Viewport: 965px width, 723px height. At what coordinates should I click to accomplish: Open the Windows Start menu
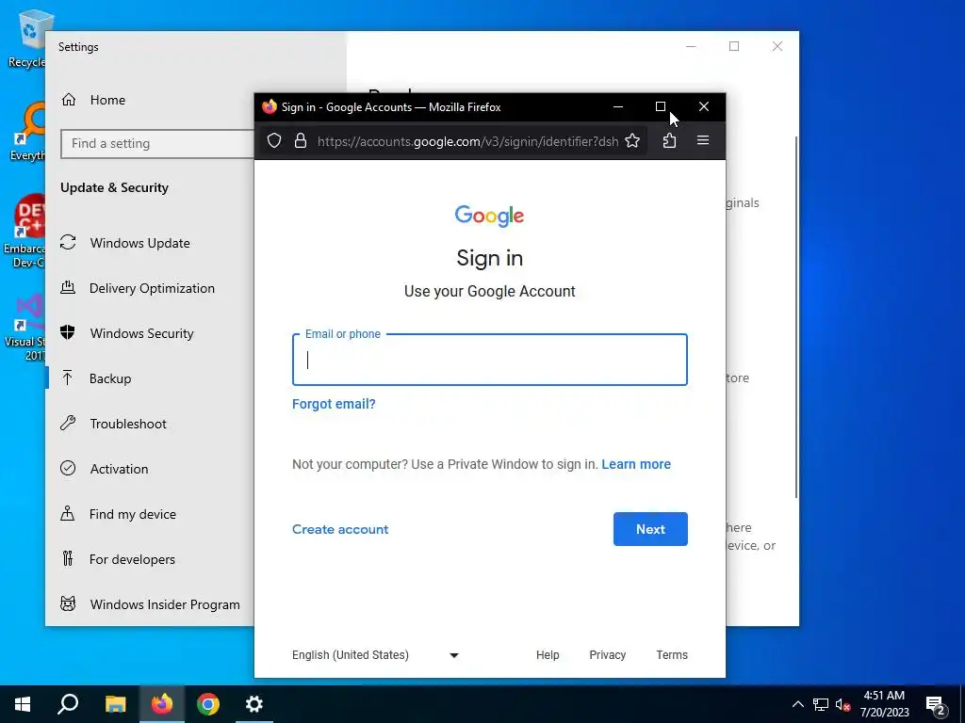[x=23, y=704]
